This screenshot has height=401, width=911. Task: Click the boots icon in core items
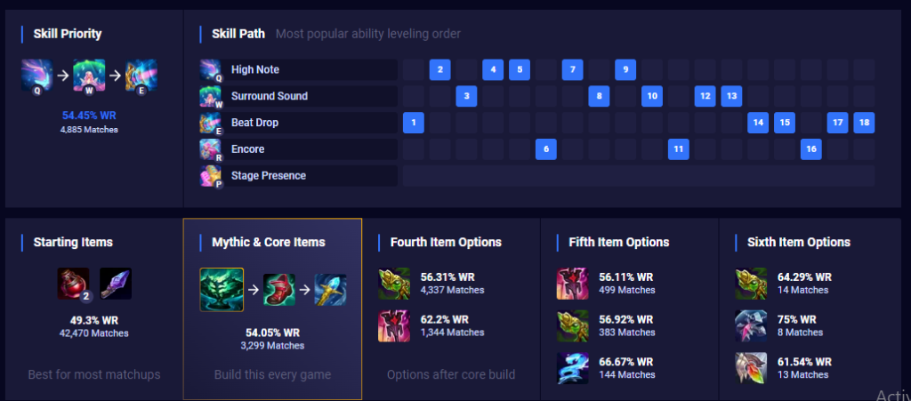(x=278, y=290)
